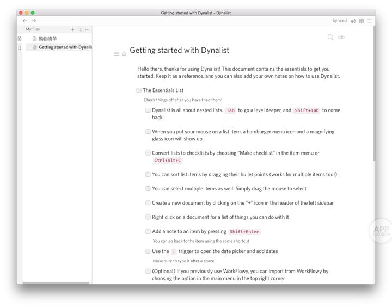Click the Shift+Enter shortcut code
Screen dimensions: 392x308
(x=244, y=232)
